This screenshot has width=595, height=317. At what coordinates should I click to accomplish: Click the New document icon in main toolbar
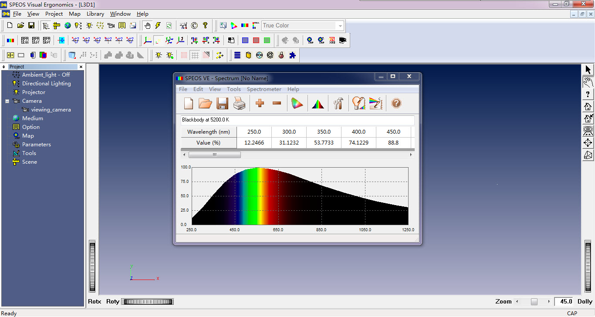[x=10, y=26]
